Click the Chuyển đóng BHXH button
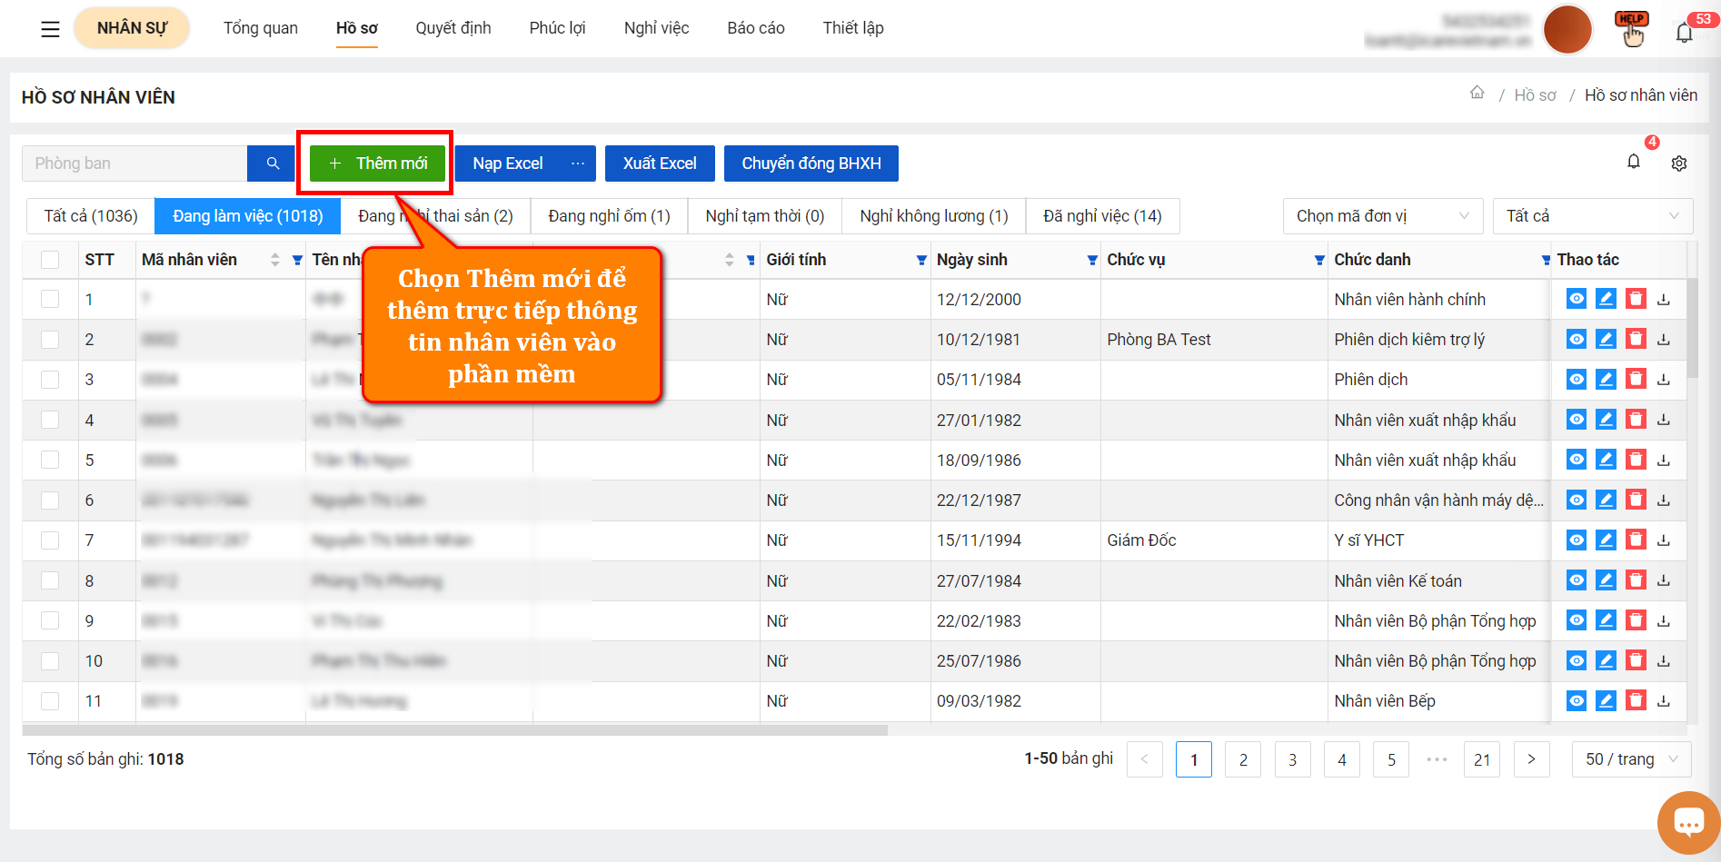Viewport: 1721px width, 862px height. pyautogui.click(x=811, y=163)
